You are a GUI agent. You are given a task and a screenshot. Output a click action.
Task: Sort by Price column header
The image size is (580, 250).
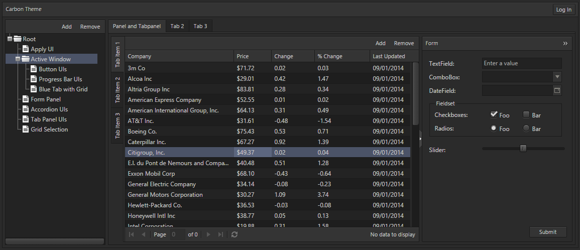click(x=253, y=56)
